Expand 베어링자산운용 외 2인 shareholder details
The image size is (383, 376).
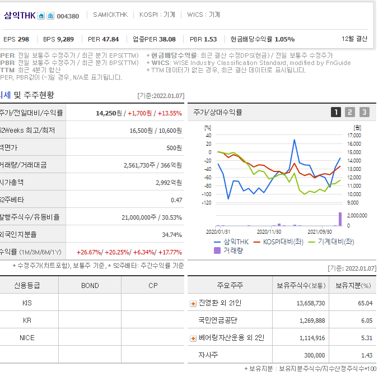[x=193, y=338]
